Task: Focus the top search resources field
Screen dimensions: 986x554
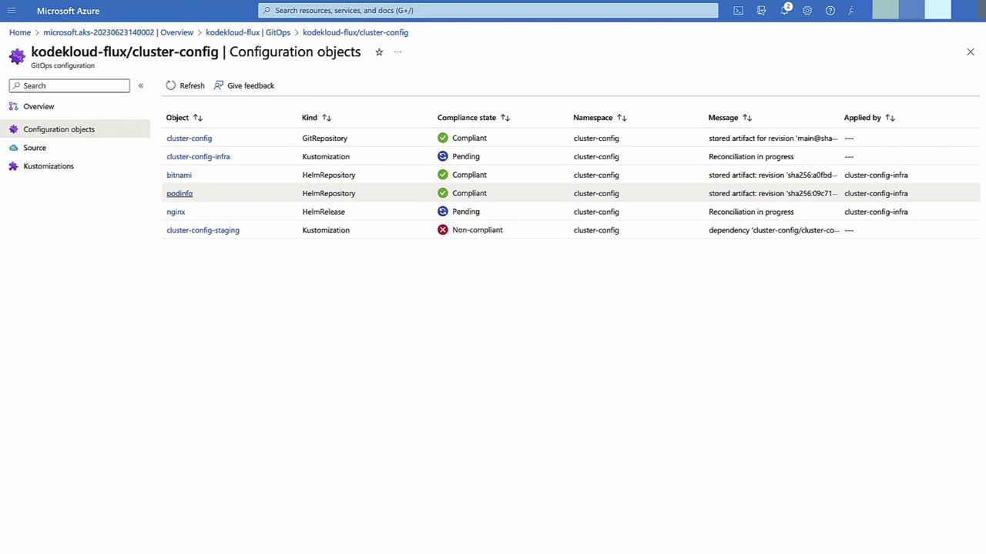Action: [488, 11]
